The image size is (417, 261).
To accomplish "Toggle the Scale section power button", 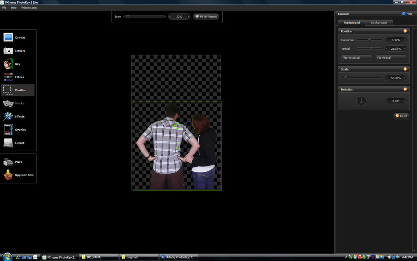I will click(x=406, y=69).
